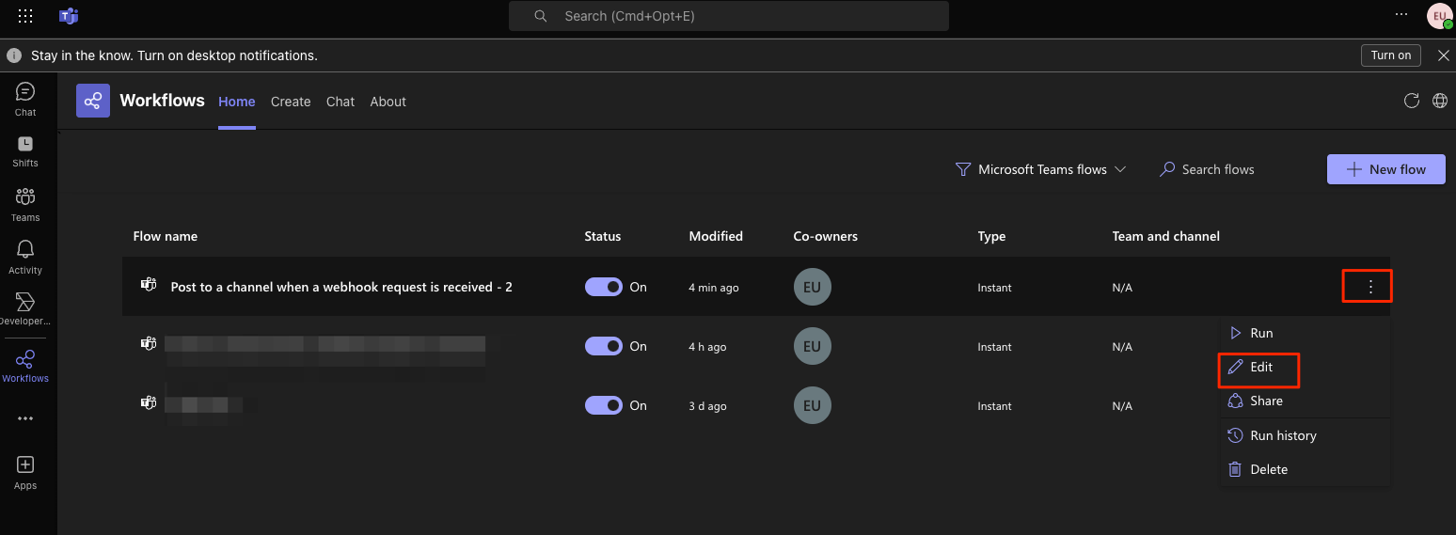Open the app launcher grid icon

click(25, 16)
